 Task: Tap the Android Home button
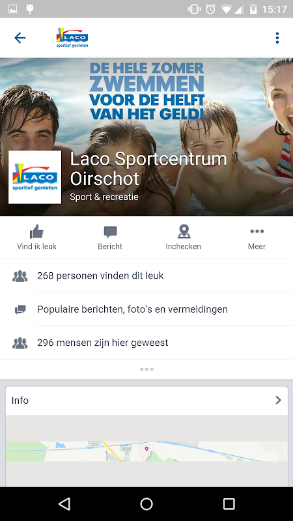(146, 503)
